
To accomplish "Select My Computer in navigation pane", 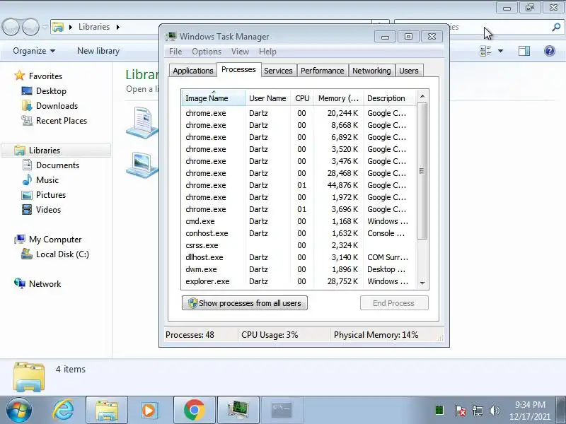I will [x=48, y=240].
